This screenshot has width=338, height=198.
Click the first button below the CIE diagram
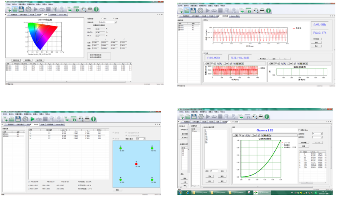[16, 60]
